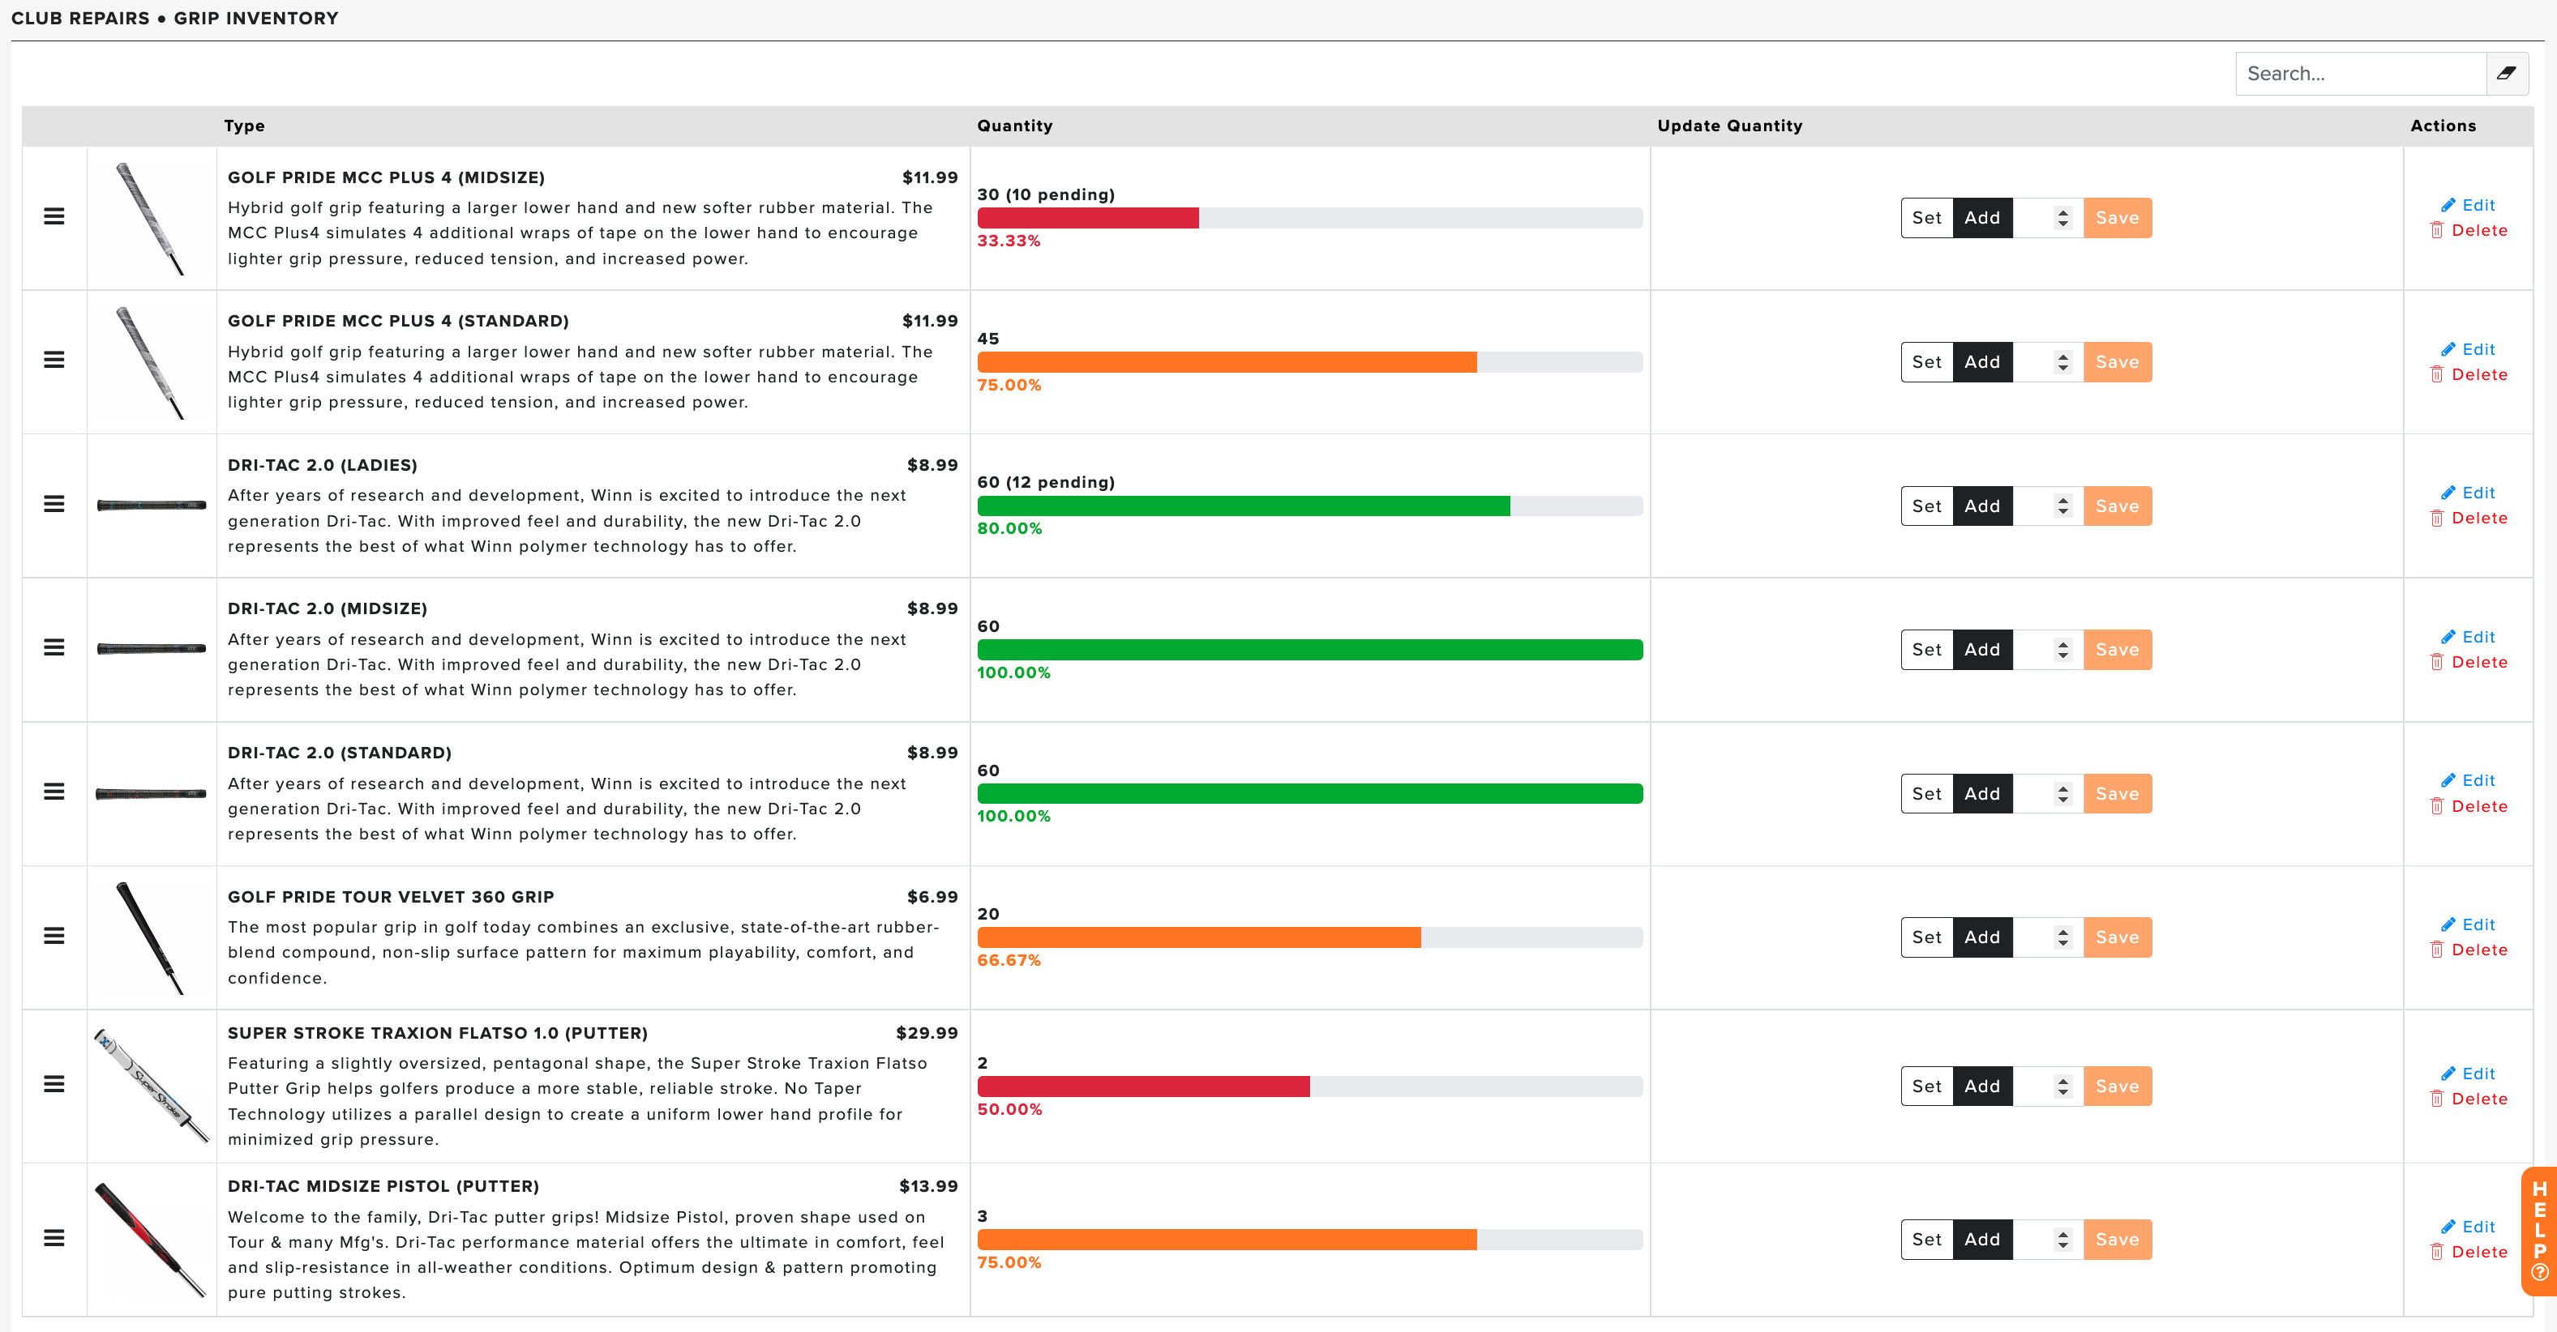The height and width of the screenshot is (1332, 2557).
Task: Click drag handle for Dri-Tac 2.0 Midsize
Action: coord(54,647)
